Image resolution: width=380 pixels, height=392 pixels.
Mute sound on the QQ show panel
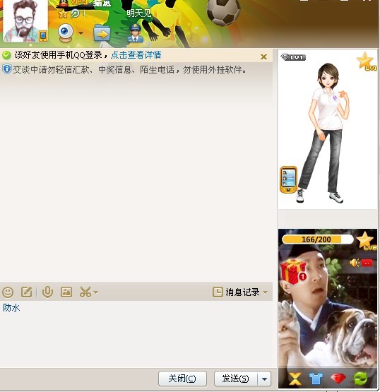(355, 263)
